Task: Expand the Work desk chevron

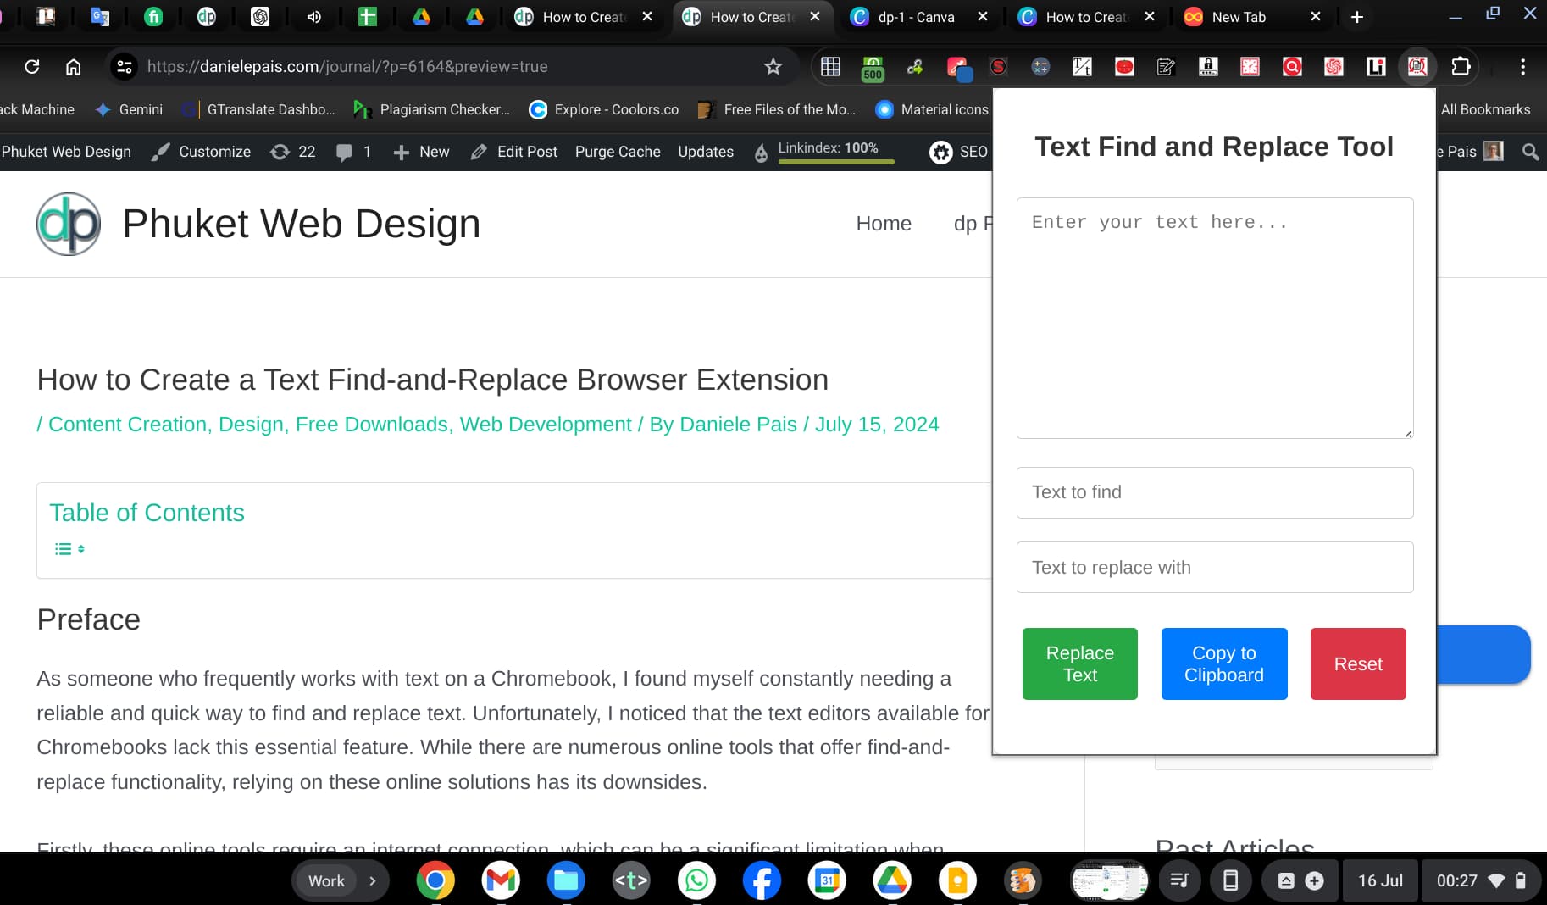Action: (372, 880)
